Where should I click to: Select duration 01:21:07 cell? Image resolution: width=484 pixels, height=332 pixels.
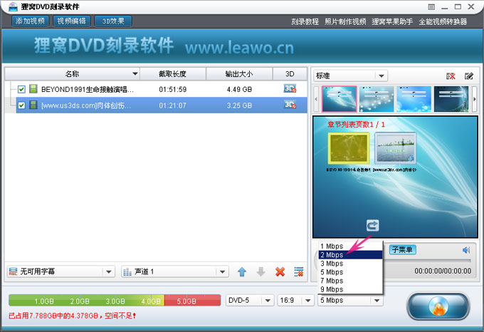coord(172,105)
